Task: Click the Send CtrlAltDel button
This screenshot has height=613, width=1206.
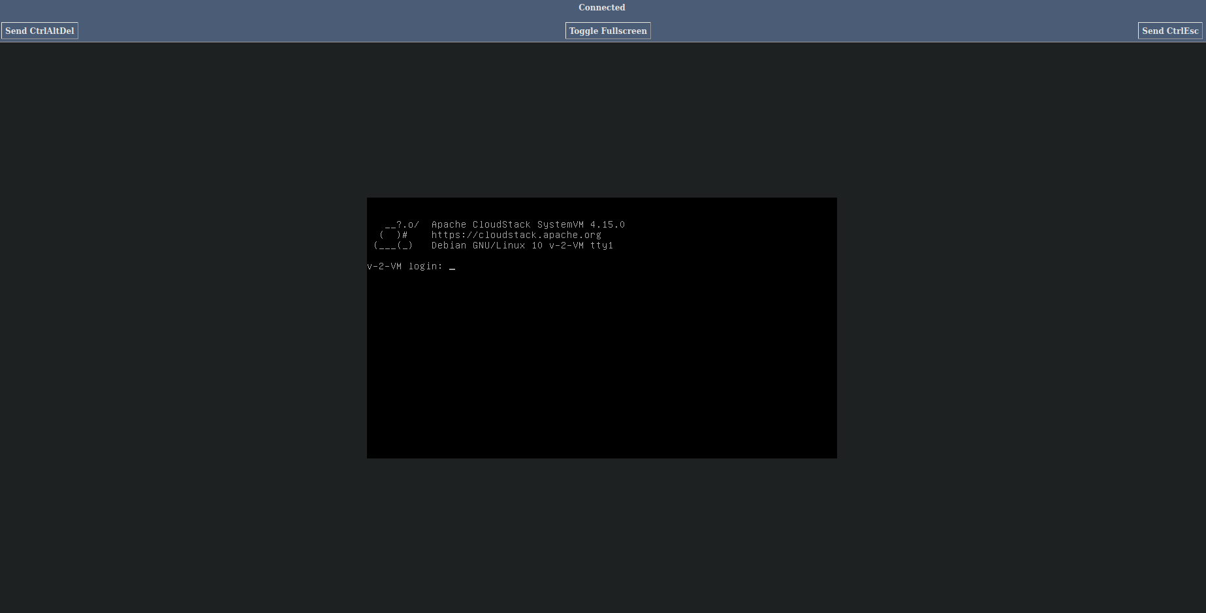Action: click(40, 31)
